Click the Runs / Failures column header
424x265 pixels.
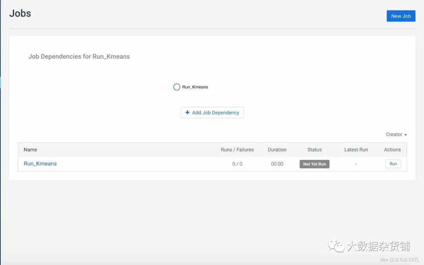(x=237, y=150)
